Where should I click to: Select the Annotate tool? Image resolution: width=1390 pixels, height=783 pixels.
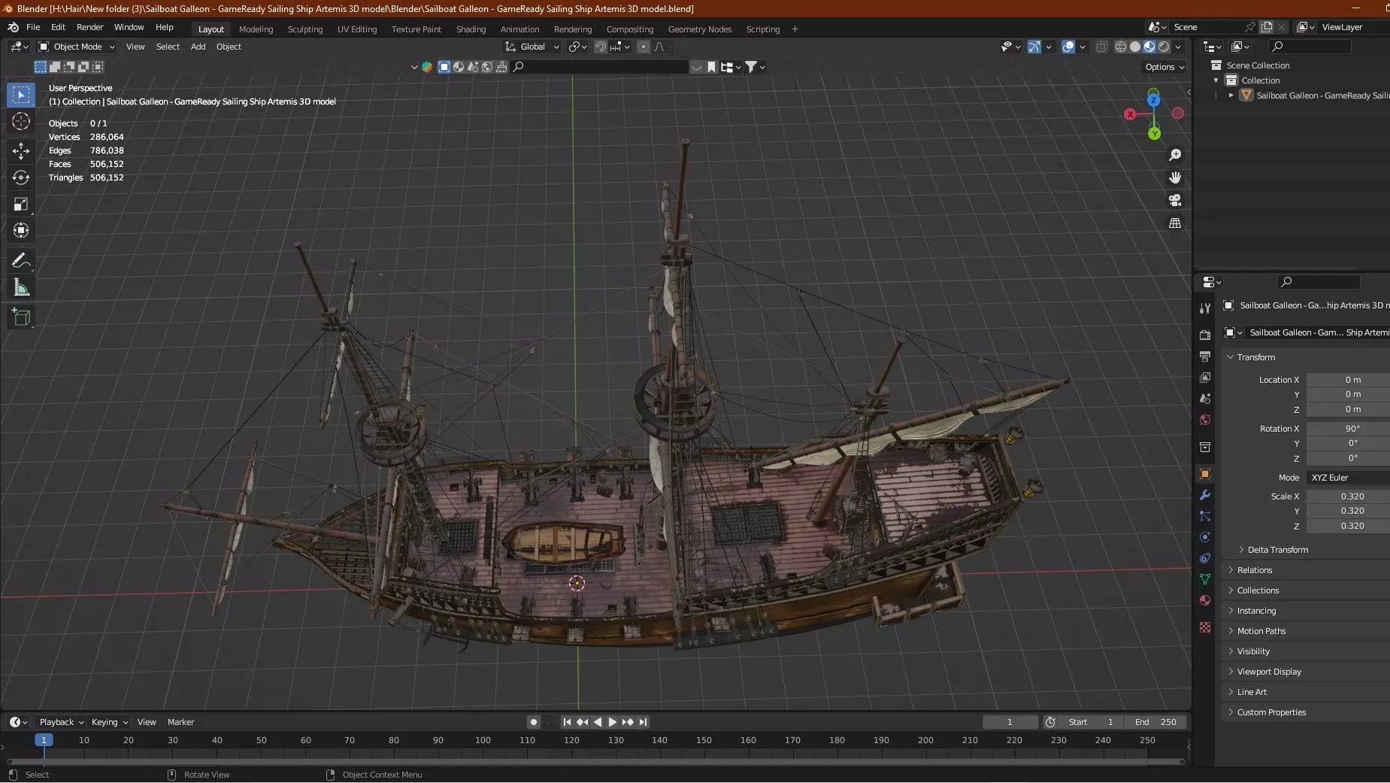[21, 261]
